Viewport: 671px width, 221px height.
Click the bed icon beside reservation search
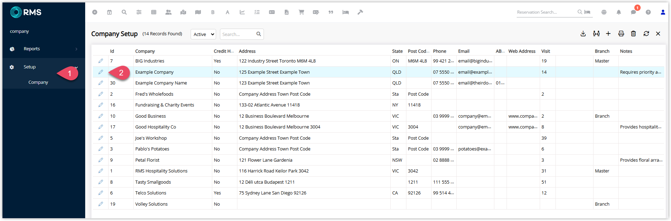(x=587, y=12)
